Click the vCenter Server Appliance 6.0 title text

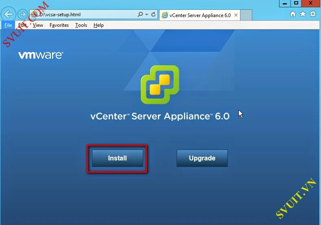point(160,116)
